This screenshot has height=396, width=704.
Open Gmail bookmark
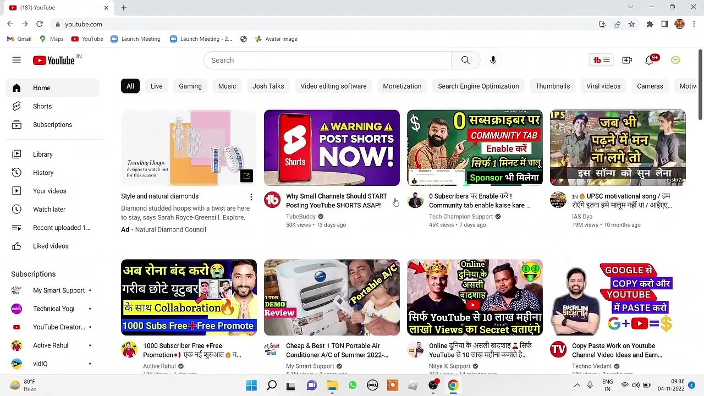click(x=19, y=39)
